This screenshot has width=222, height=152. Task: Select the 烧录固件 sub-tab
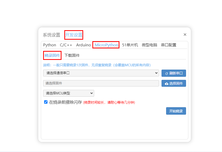pos(52,55)
